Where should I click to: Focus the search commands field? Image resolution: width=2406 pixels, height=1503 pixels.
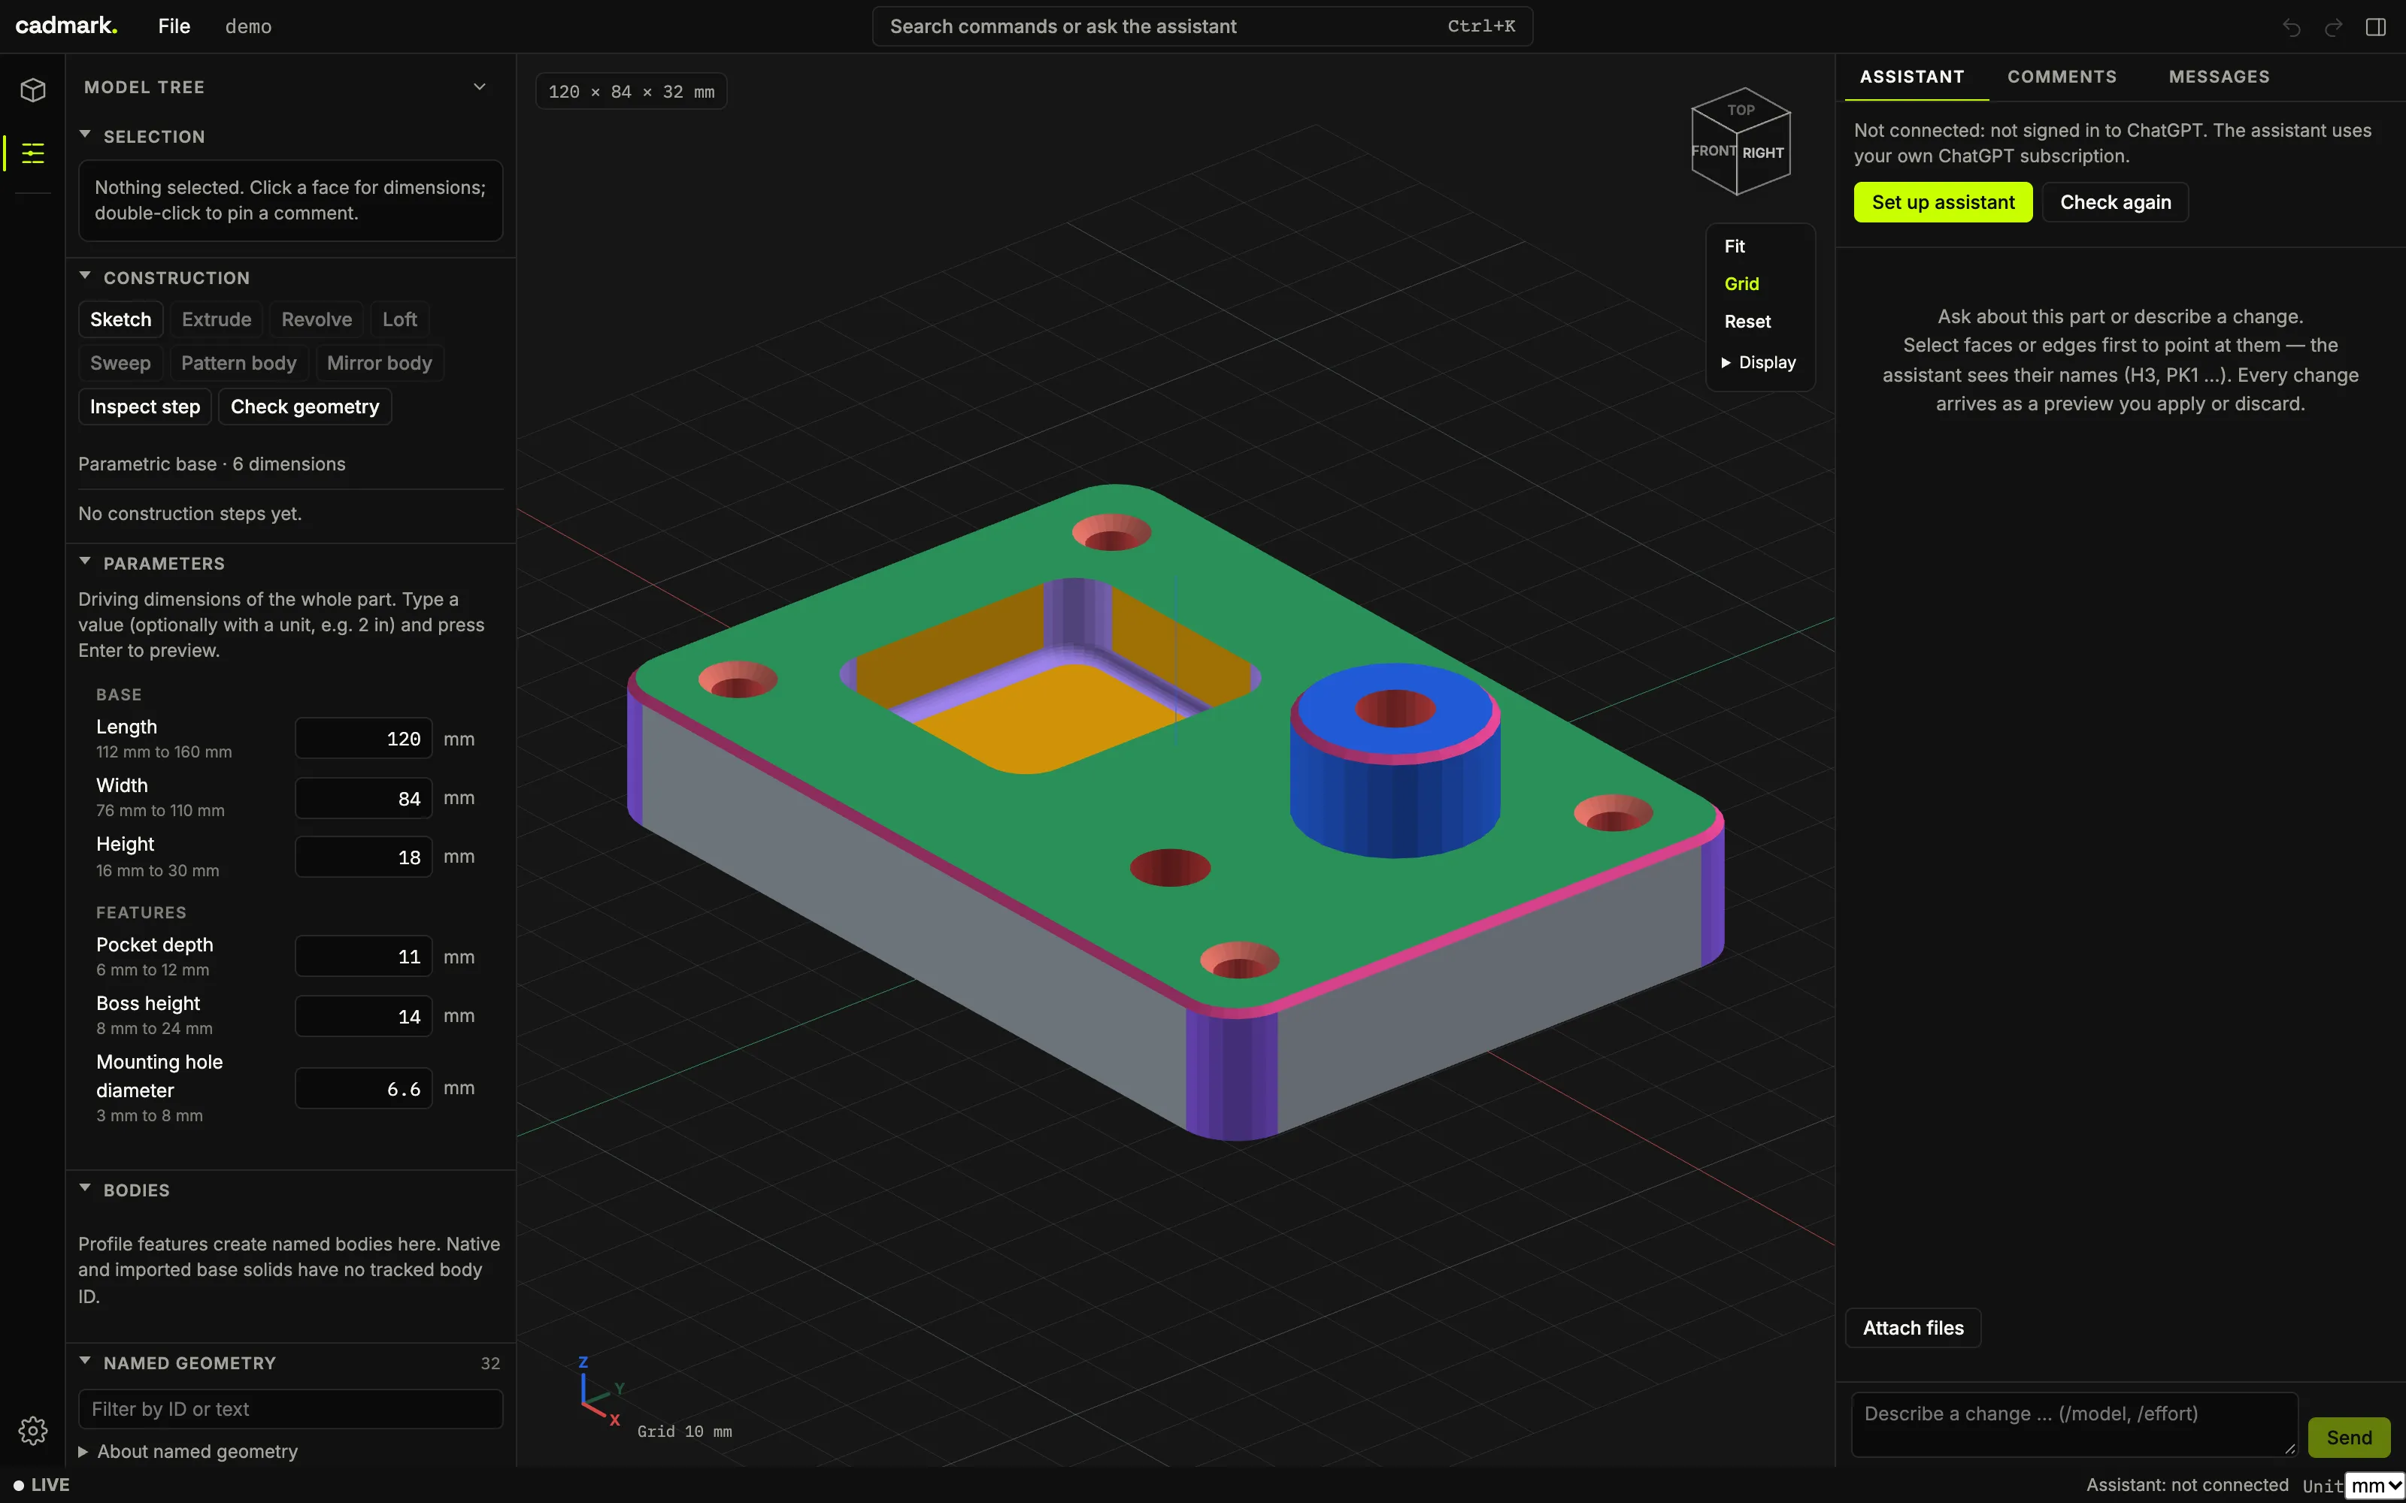click(1202, 27)
